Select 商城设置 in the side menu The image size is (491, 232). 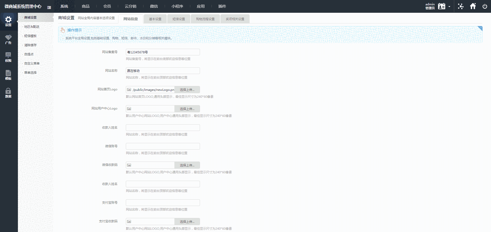pos(36,17)
